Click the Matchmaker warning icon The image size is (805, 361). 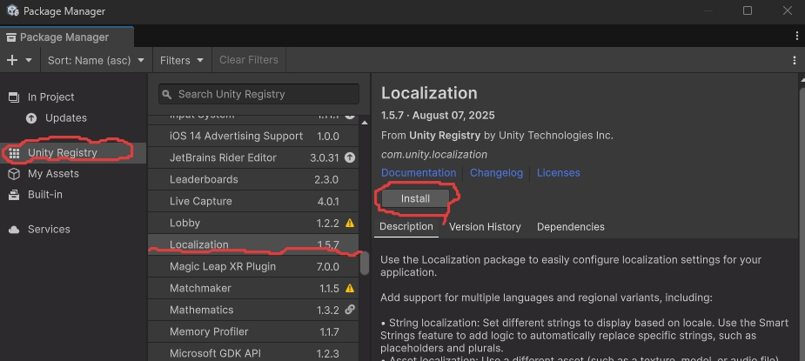350,288
